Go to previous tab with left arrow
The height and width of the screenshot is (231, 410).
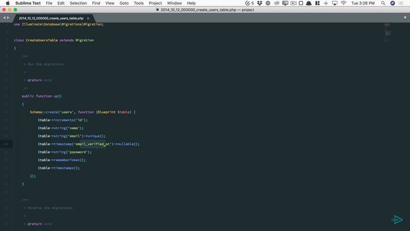tap(4, 17)
